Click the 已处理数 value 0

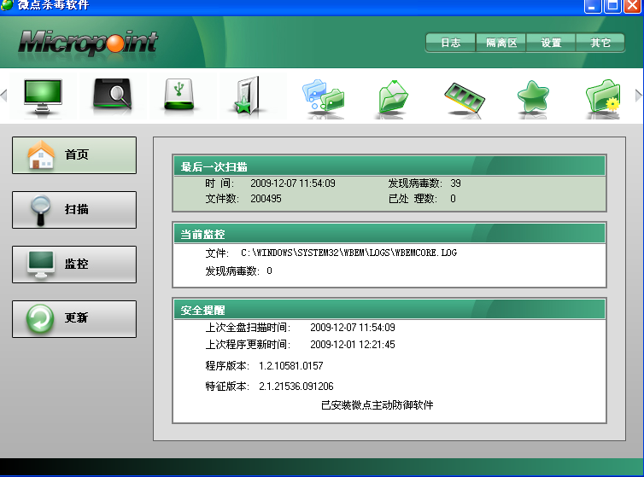(453, 199)
